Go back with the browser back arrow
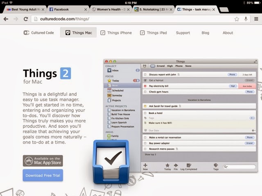Screen dimensions: 262x196 (x=6, y=19)
